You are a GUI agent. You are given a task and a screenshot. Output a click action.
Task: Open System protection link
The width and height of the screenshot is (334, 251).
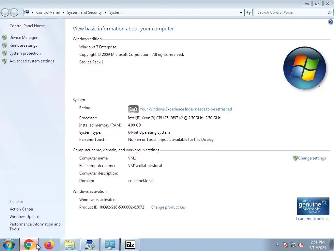(25, 53)
